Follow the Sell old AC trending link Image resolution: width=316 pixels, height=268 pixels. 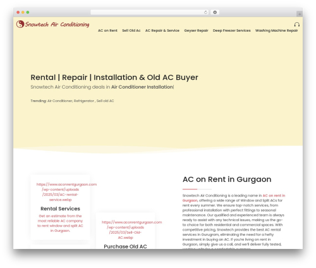coord(105,101)
